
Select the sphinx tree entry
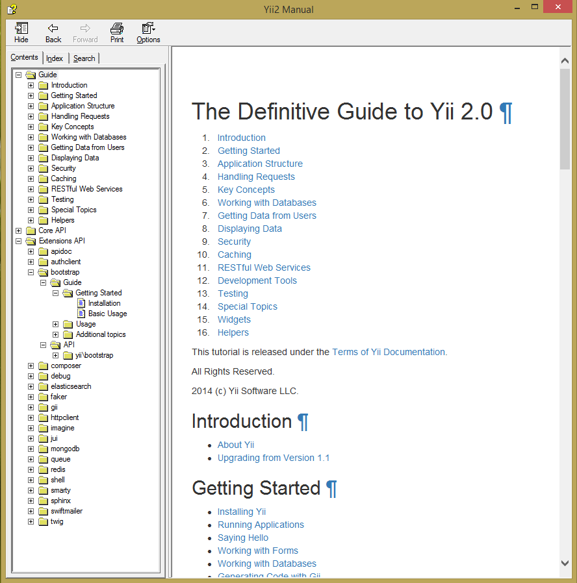pos(60,501)
